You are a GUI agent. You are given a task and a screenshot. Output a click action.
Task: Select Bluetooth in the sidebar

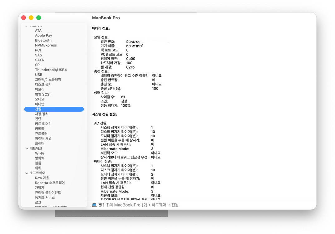[x=43, y=40]
